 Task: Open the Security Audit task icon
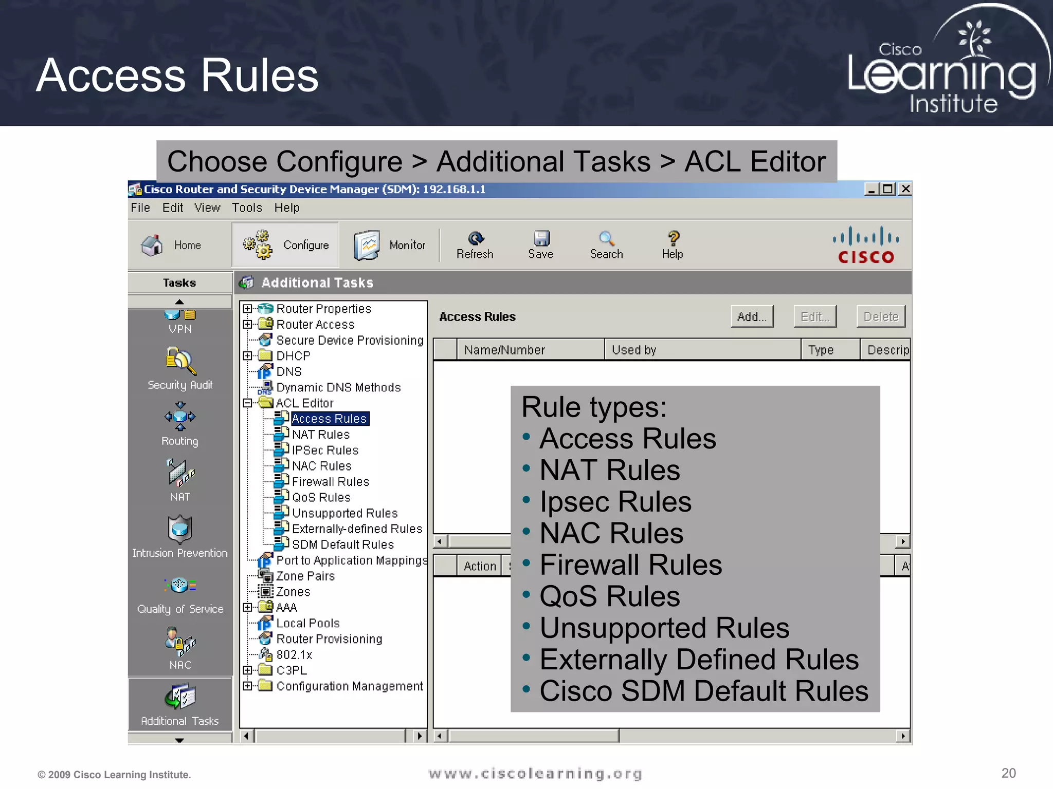180,361
